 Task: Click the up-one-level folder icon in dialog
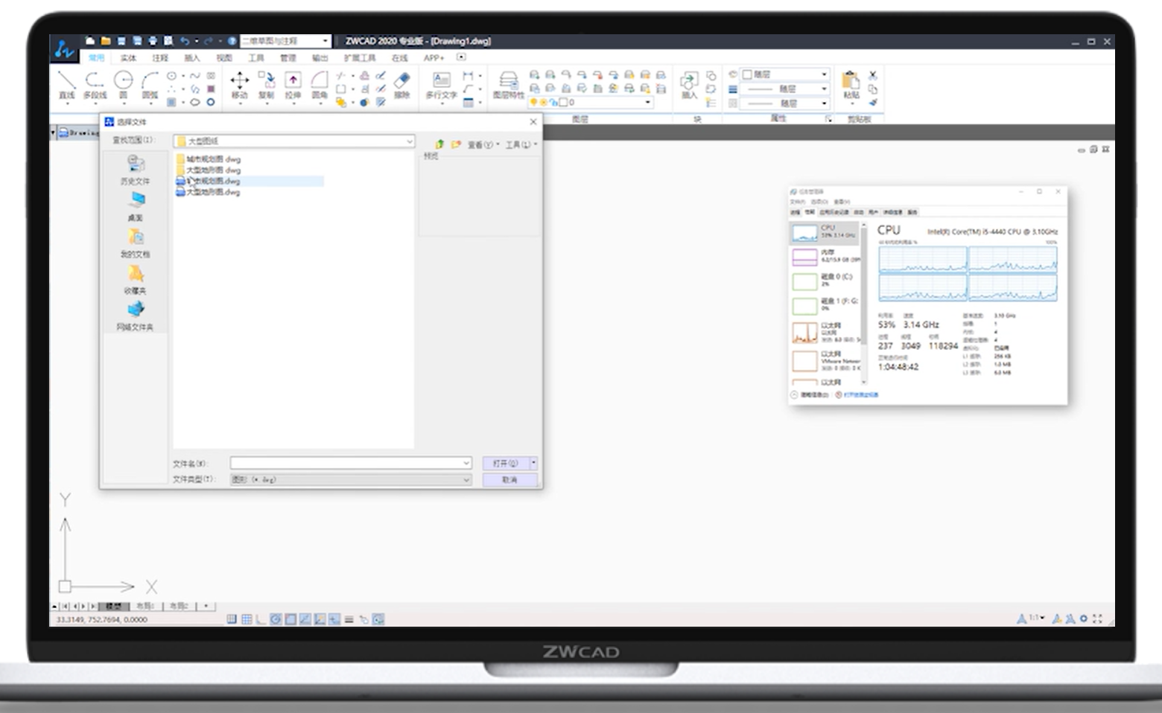click(439, 144)
